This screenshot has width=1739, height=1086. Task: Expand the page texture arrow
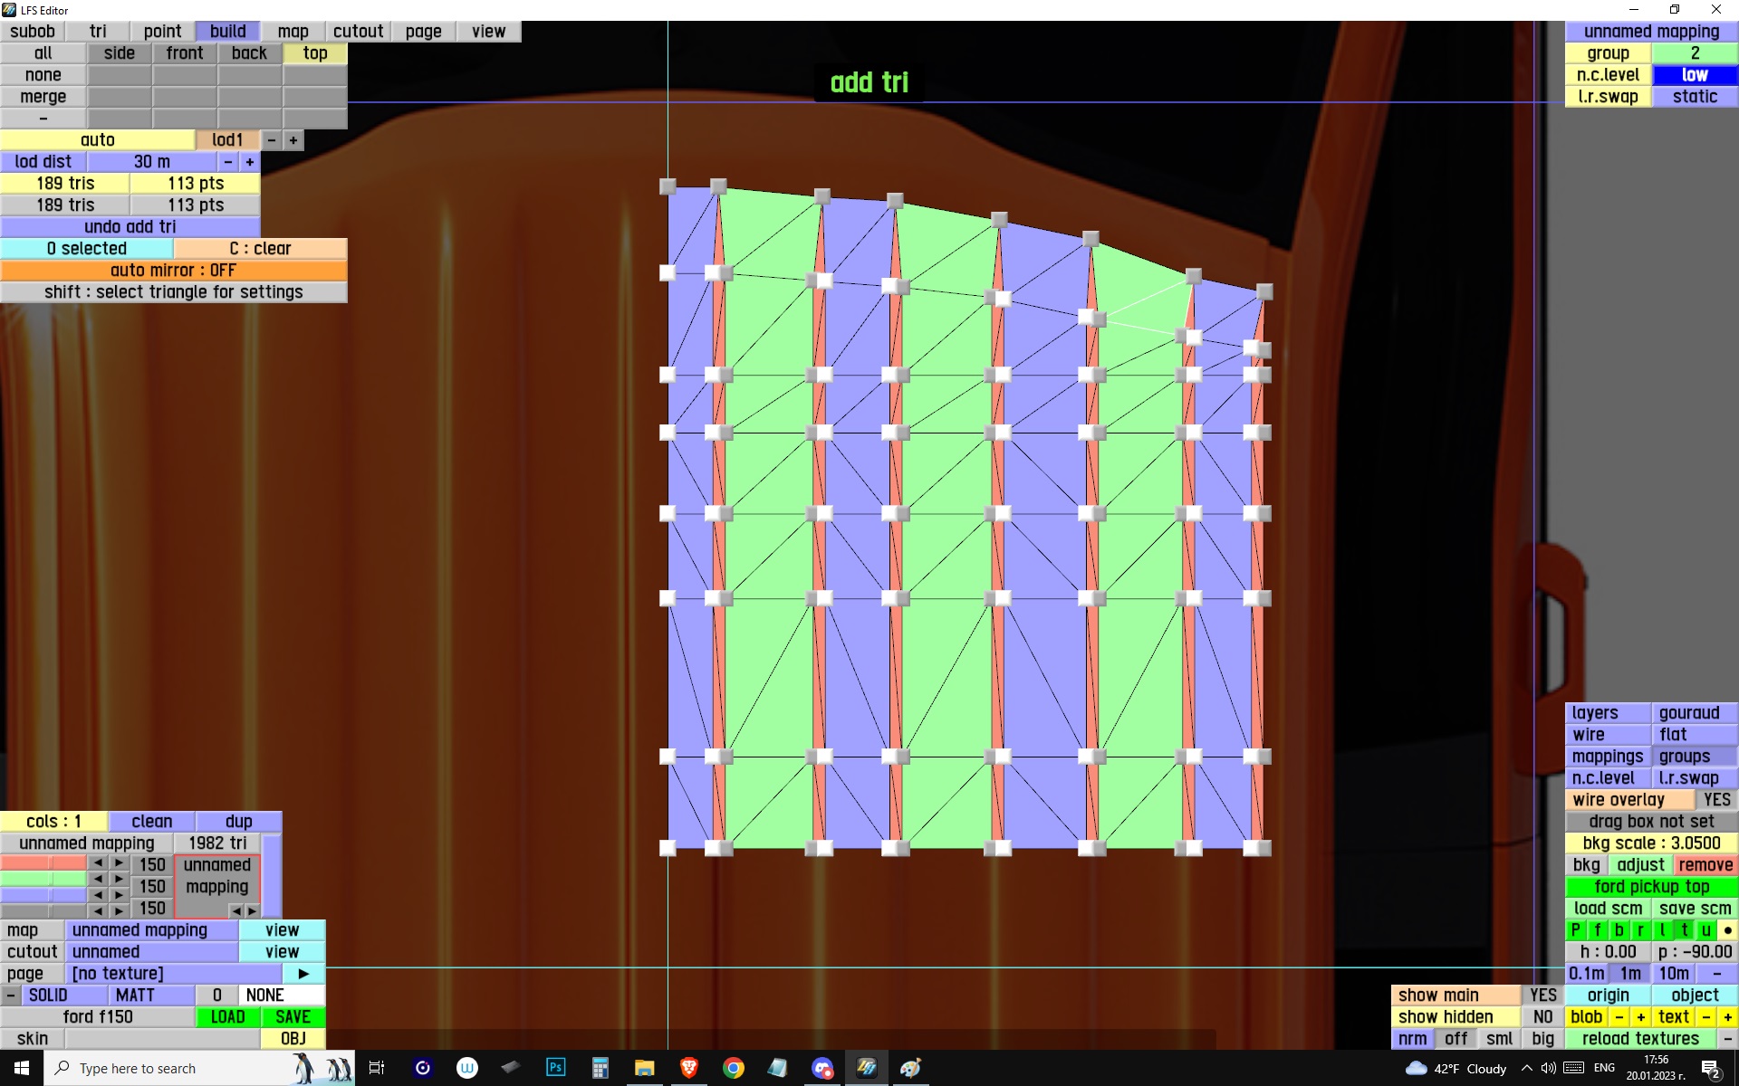[303, 974]
